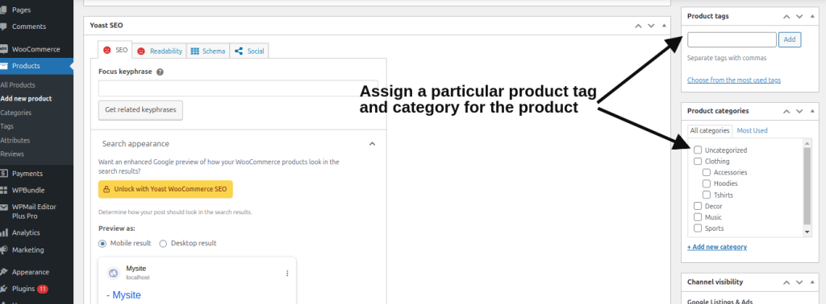Screen dimensions: 826x304
Task: Open the Analytics sidebar icon
Action: 3,232
